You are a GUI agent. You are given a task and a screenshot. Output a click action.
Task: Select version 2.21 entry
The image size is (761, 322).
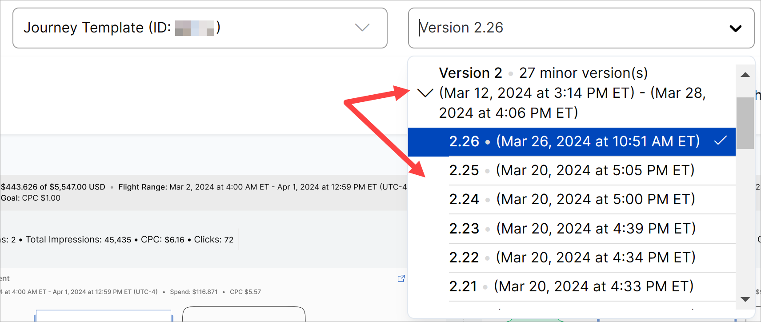[572, 286]
